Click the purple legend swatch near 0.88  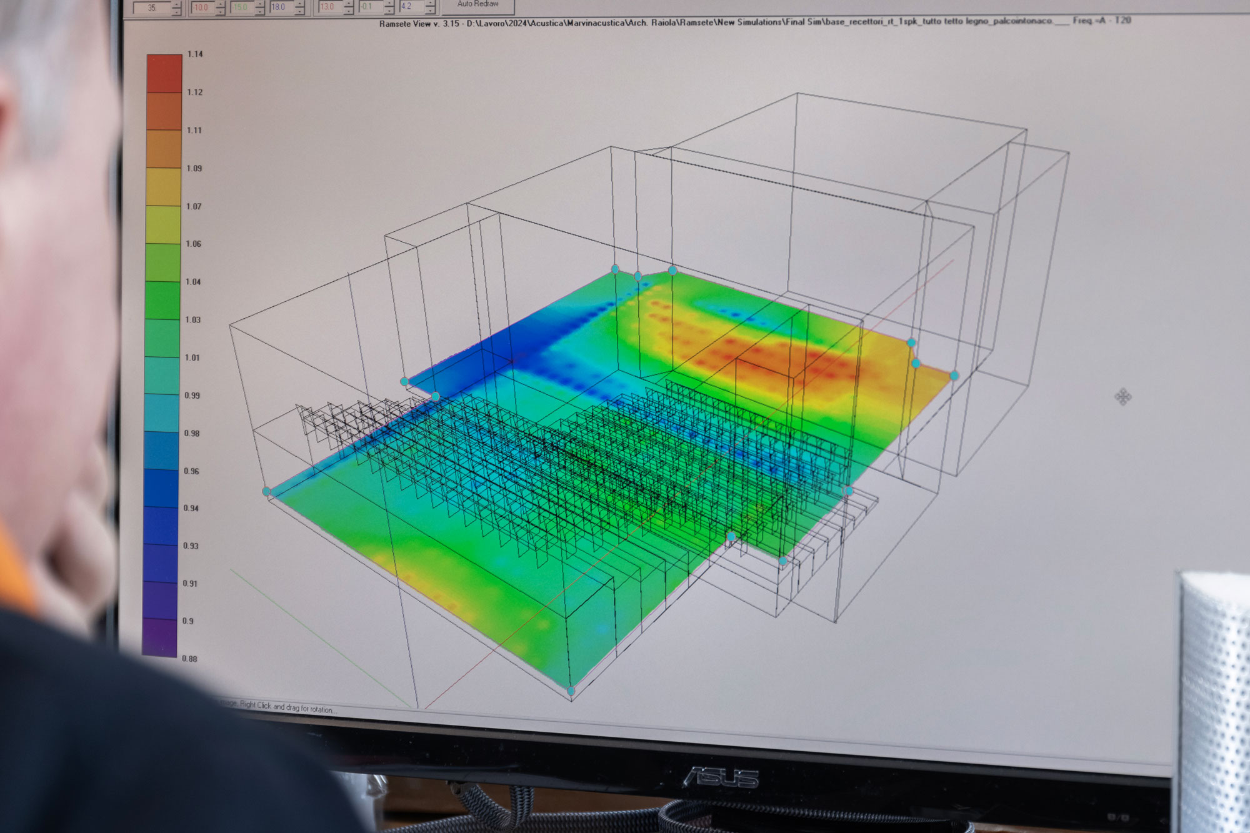(x=160, y=637)
